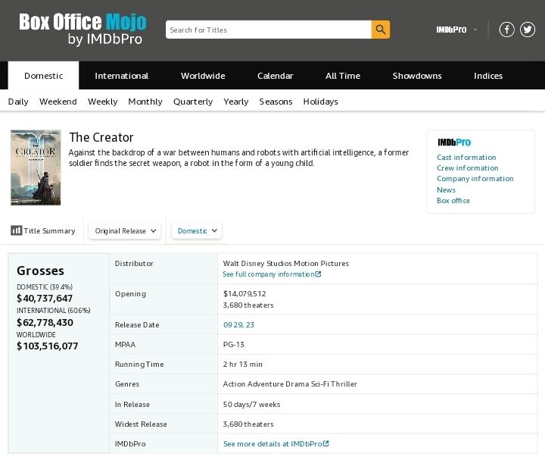Viewport: 545px width, 454px height.
Task: Go to Quarterly box office
Action: click(x=193, y=102)
